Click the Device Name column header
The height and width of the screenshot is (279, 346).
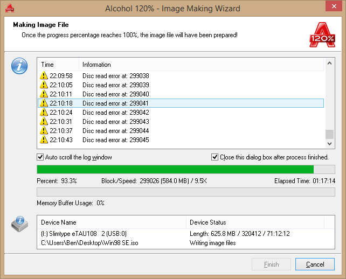coord(112,222)
